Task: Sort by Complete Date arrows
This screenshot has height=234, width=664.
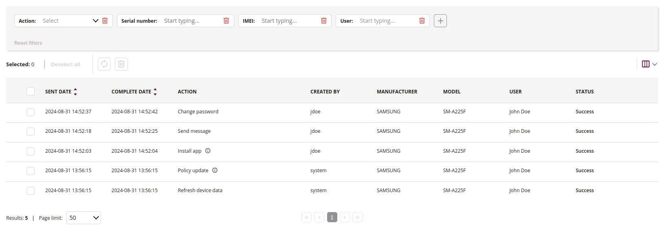Action: point(155,92)
